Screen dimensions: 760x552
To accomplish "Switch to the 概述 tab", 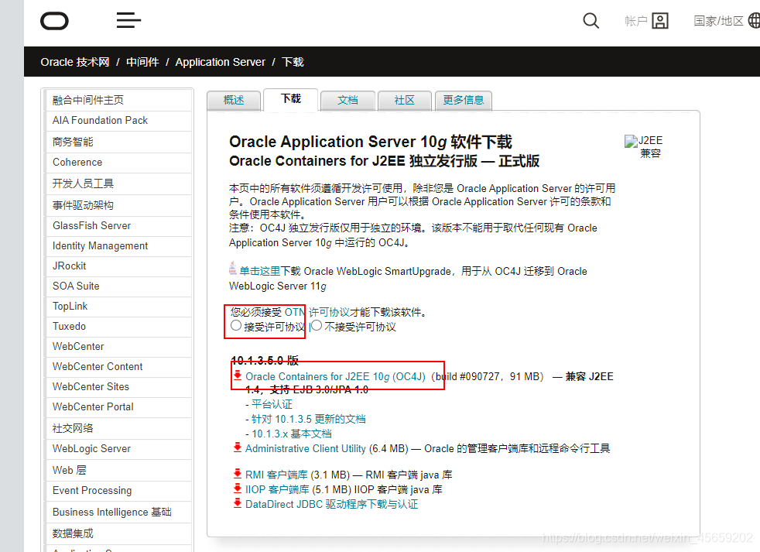I will coord(234,100).
